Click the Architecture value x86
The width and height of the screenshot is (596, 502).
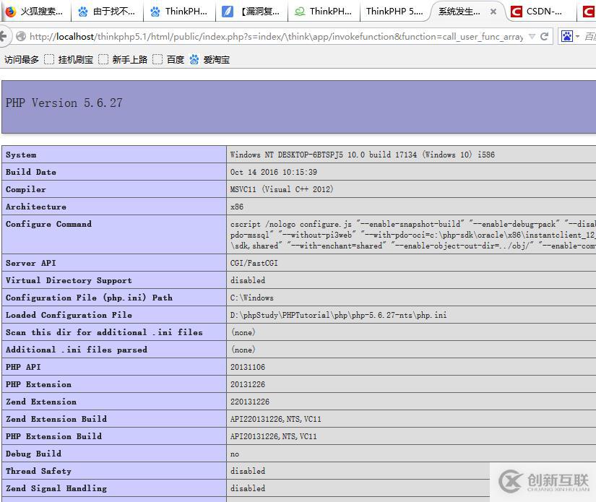coord(237,207)
